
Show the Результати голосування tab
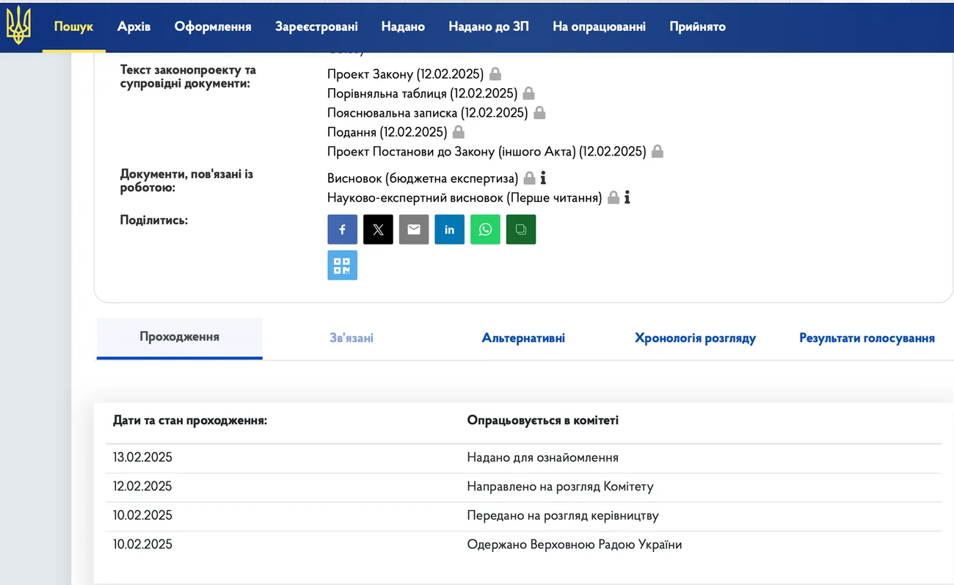[867, 338]
